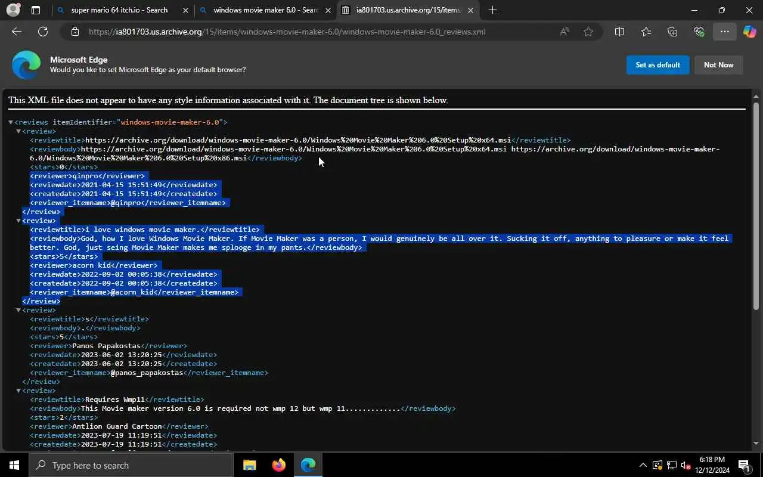Screen dimensions: 763x477
Task: Open the network tray icon
Action: (672, 465)
